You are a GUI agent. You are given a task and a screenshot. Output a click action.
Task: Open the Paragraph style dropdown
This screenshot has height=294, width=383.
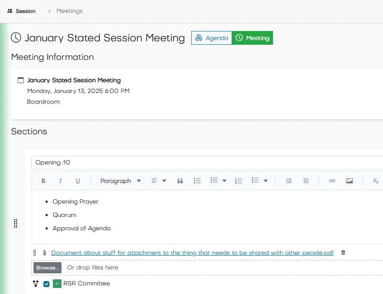(x=120, y=181)
